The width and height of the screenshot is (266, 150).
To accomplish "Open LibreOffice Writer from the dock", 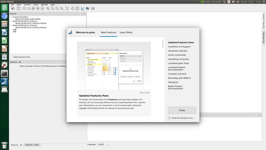I will coord(4,32).
